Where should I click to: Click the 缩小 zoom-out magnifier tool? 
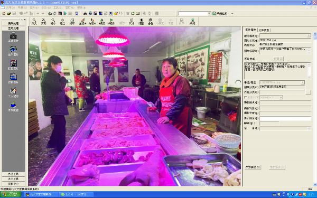point(53,22)
